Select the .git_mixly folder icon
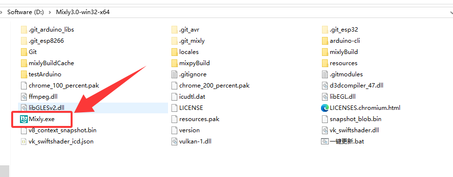 [174, 41]
